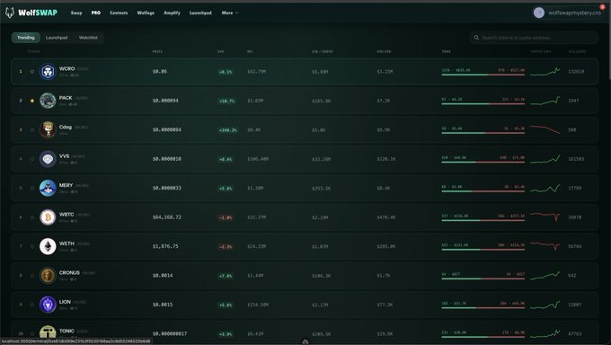Image resolution: width=611 pixels, height=345 pixels.
Task: Open the Cdog token icon
Action: (48, 129)
